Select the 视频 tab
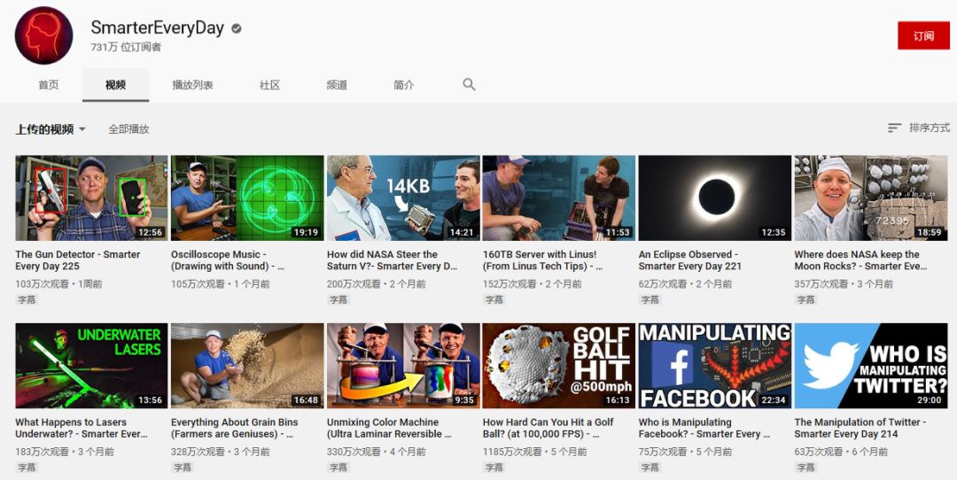Image resolution: width=957 pixels, height=480 pixels. (115, 85)
